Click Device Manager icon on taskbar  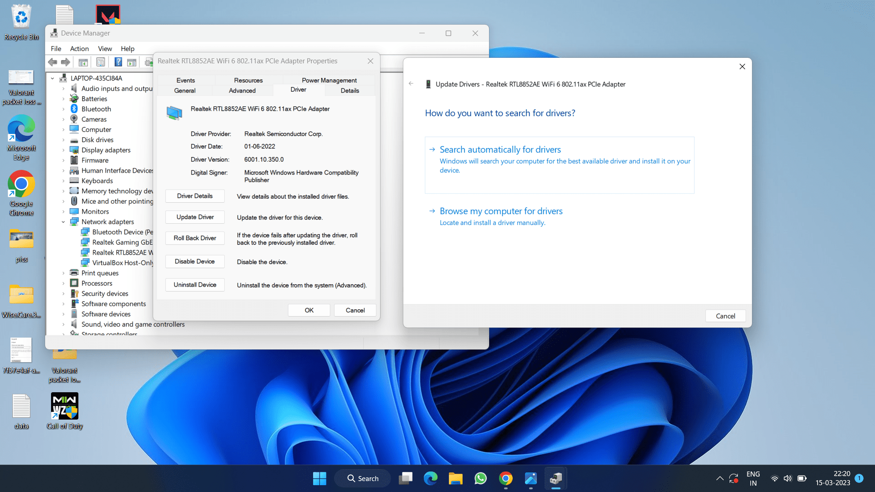pos(556,478)
